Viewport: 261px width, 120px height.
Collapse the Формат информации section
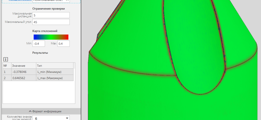[x=41, y=111]
